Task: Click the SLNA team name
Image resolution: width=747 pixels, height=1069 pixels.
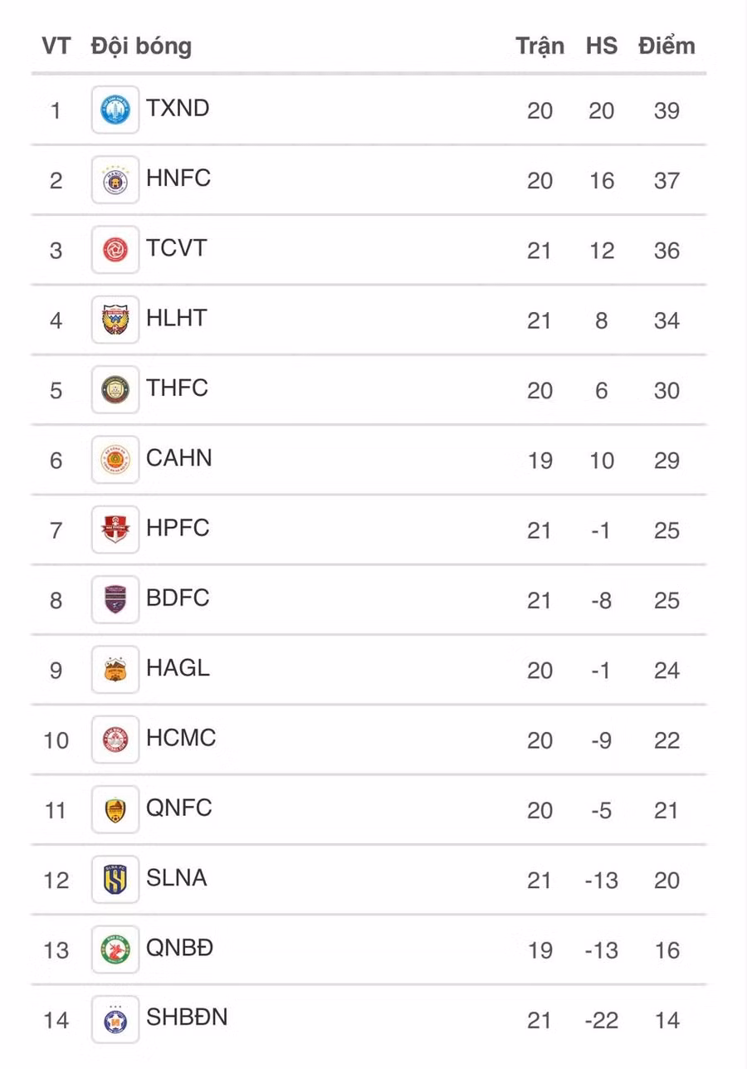Action: [x=176, y=877]
